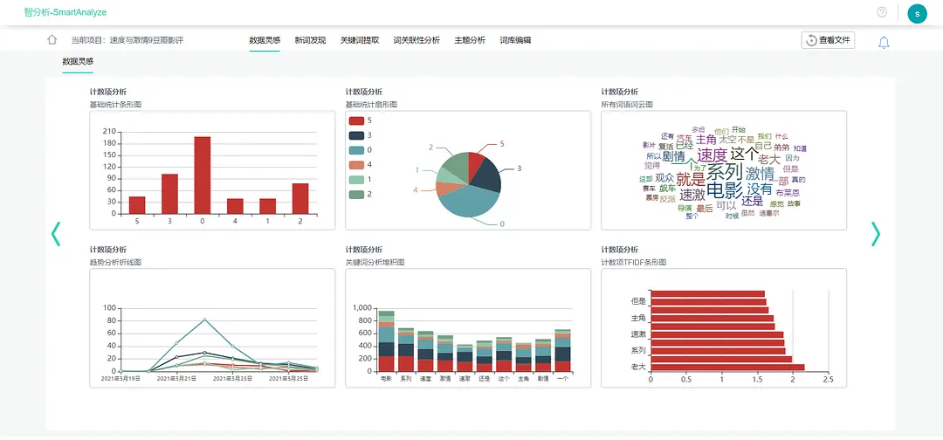Click the bar labeled 3 in bar chart
Screen dimensions: 943x440
pos(169,194)
